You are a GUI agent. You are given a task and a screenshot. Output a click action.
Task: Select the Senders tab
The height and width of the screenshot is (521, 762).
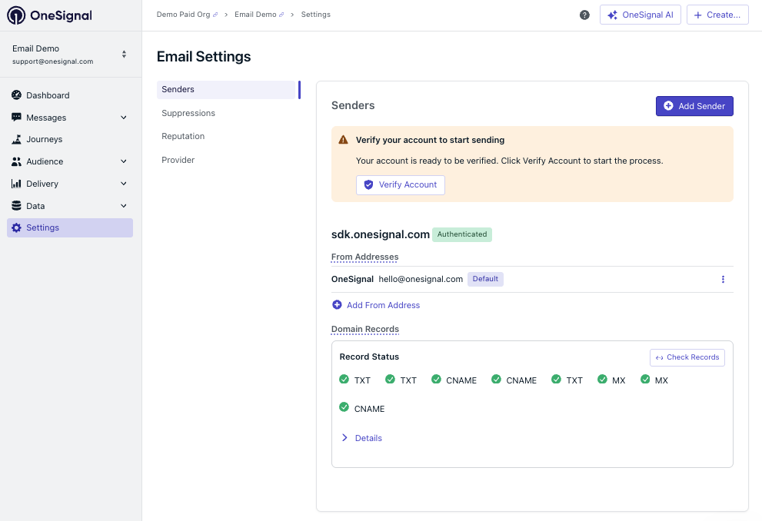pyautogui.click(x=226, y=90)
